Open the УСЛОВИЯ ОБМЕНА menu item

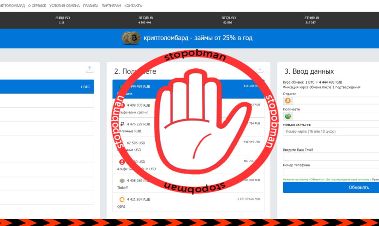tap(64, 6)
